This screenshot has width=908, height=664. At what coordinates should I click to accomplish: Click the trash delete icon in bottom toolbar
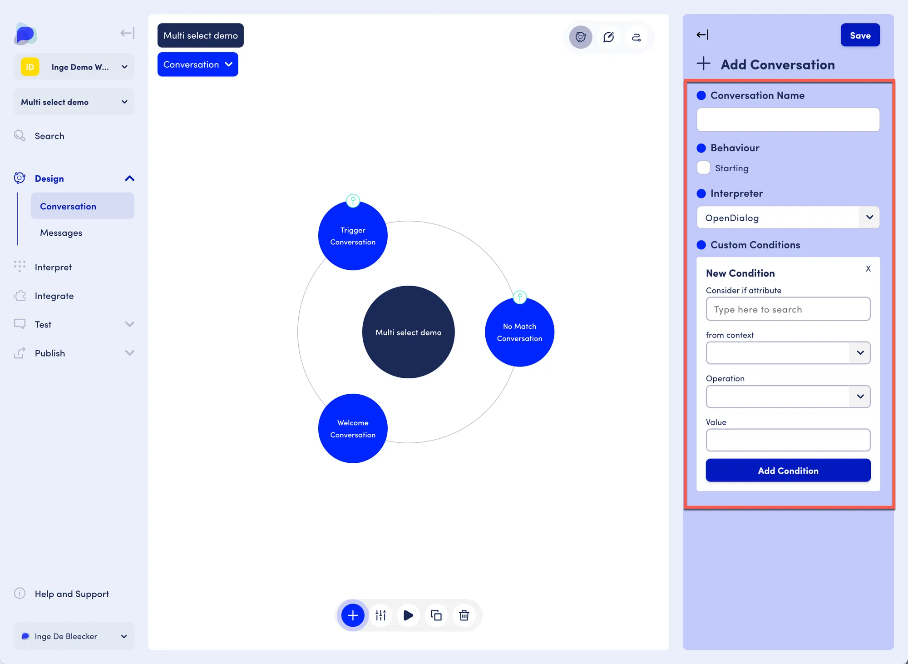click(x=464, y=615)
